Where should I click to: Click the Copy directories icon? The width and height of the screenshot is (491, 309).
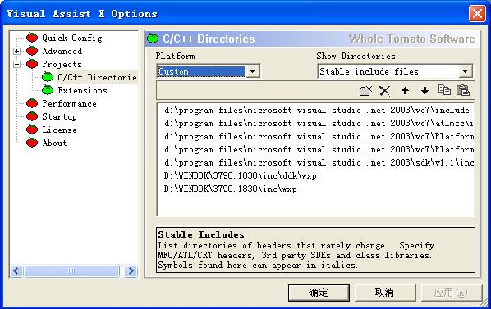click(x=444, y=90)
